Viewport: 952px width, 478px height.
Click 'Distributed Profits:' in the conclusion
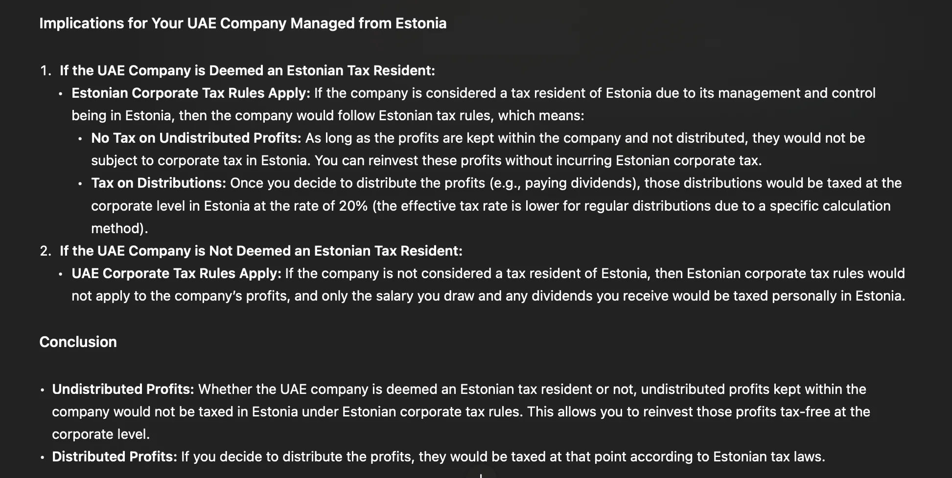tap(115, 456)
